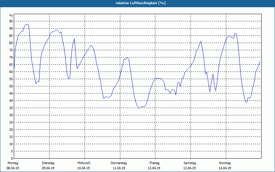Click the % unit label on y-axis
Screen dimensions: 275x172
[11, 15]
